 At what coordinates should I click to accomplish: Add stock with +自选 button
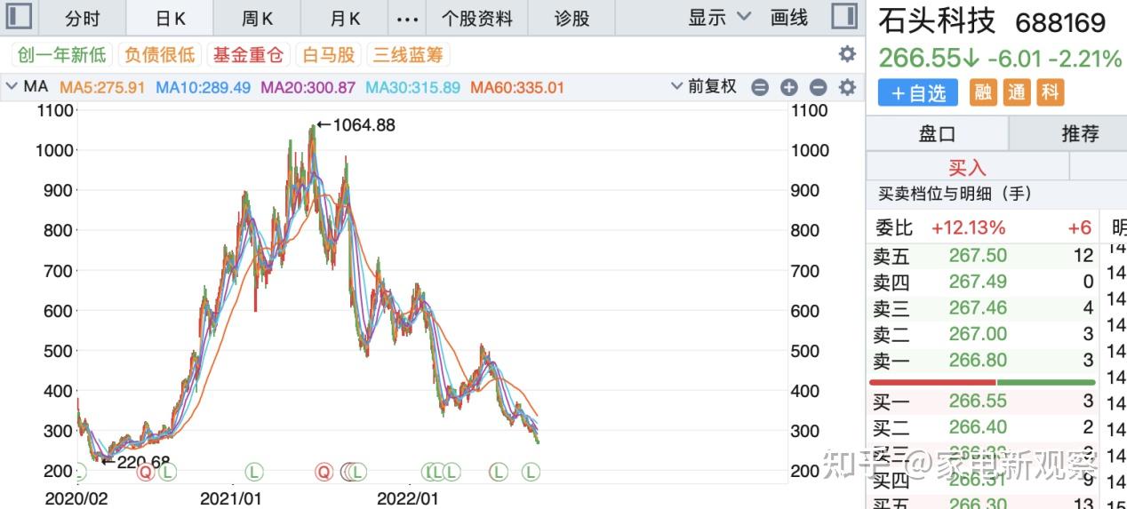pyautogui.click(x=918, y=92)
